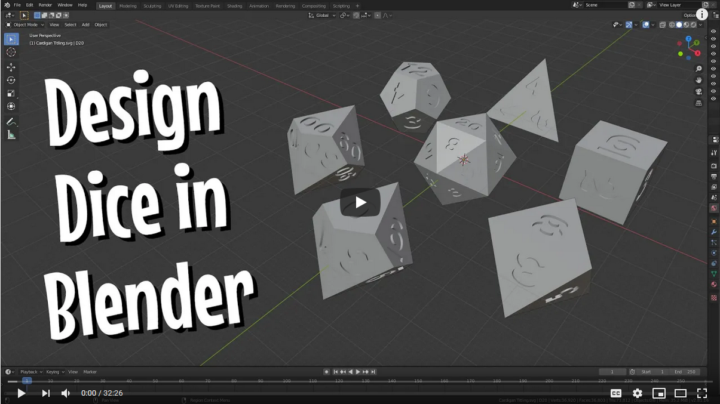720x404 pixels.
Task: Enable wireframe viewport shading
Action: 672,25
